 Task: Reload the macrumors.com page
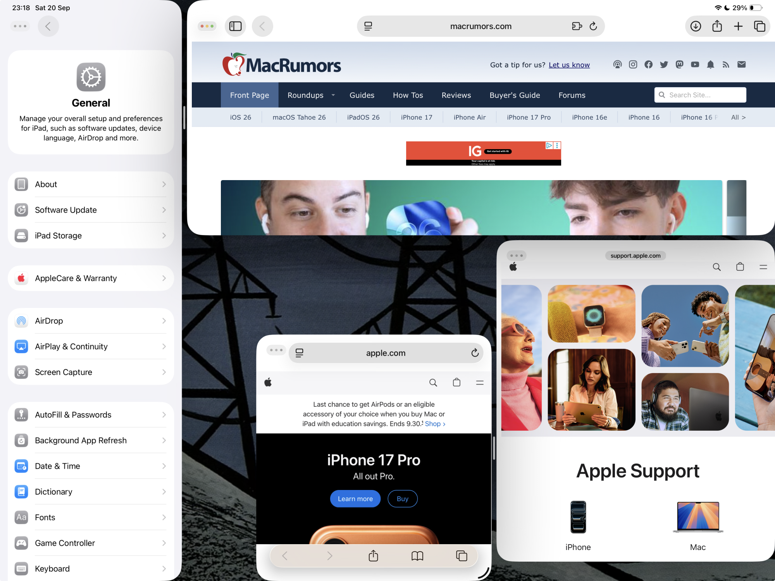click(593, 26)
